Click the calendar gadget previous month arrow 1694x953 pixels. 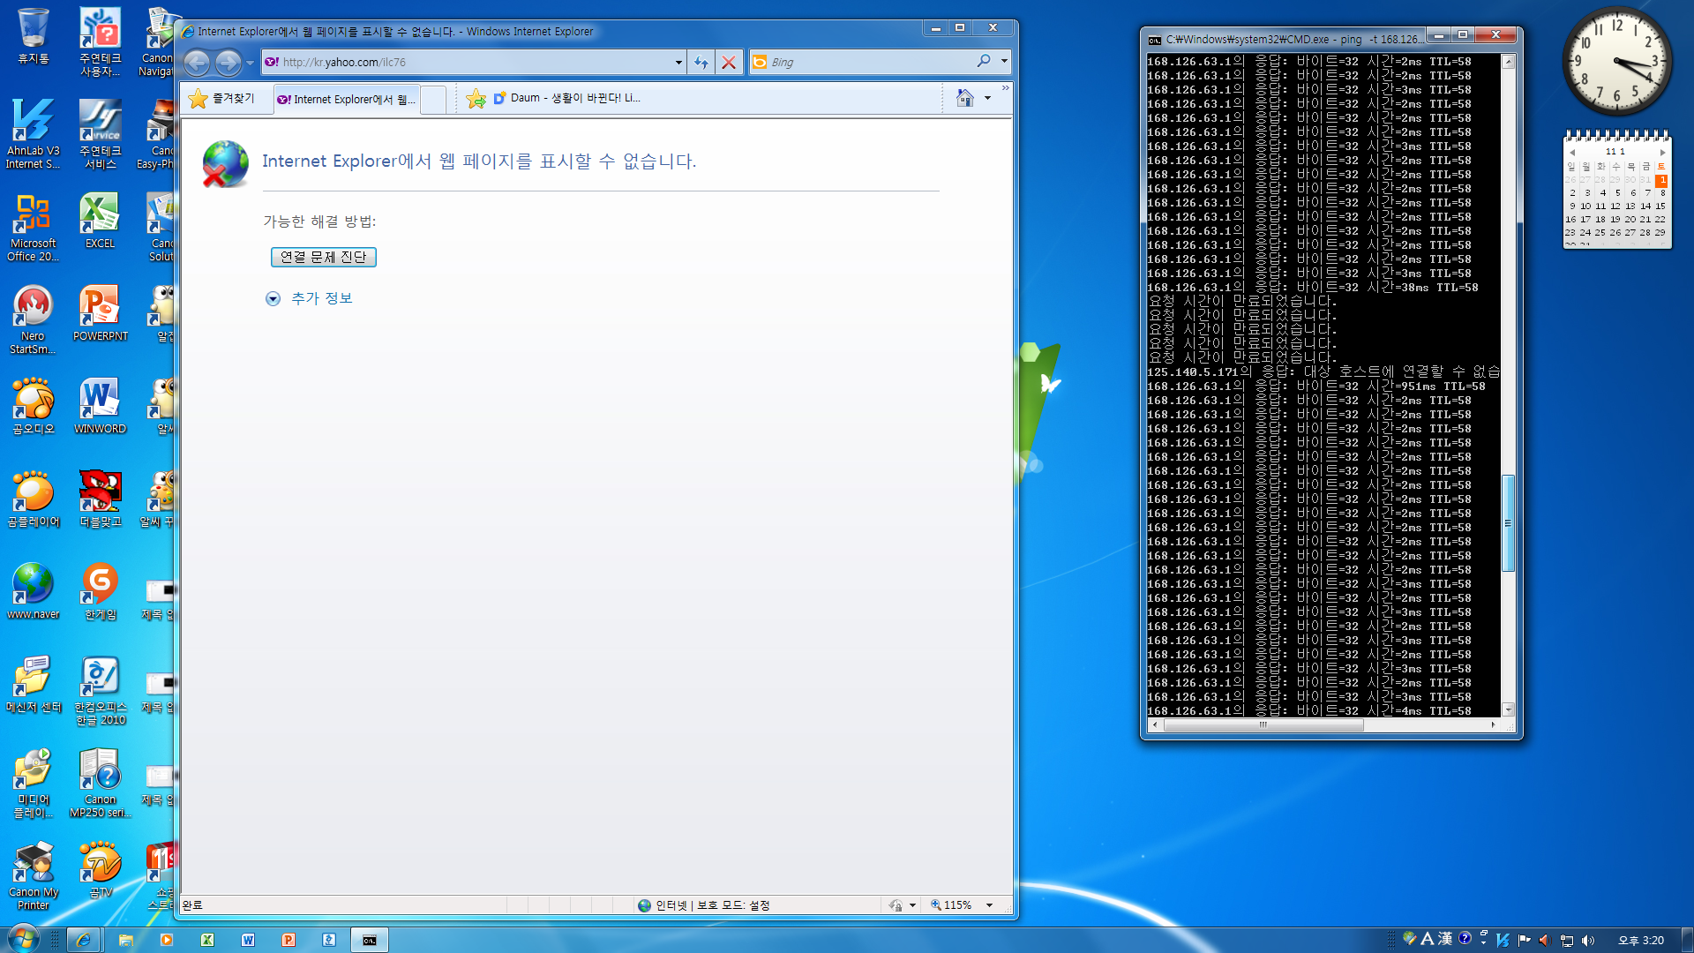point(1572,152)
